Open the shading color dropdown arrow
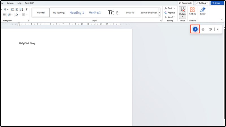Image resolution: width=226 pixels, height=127 pixels. 19,15
